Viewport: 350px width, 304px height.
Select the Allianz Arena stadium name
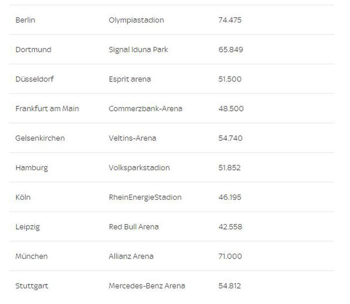[131, 256]
